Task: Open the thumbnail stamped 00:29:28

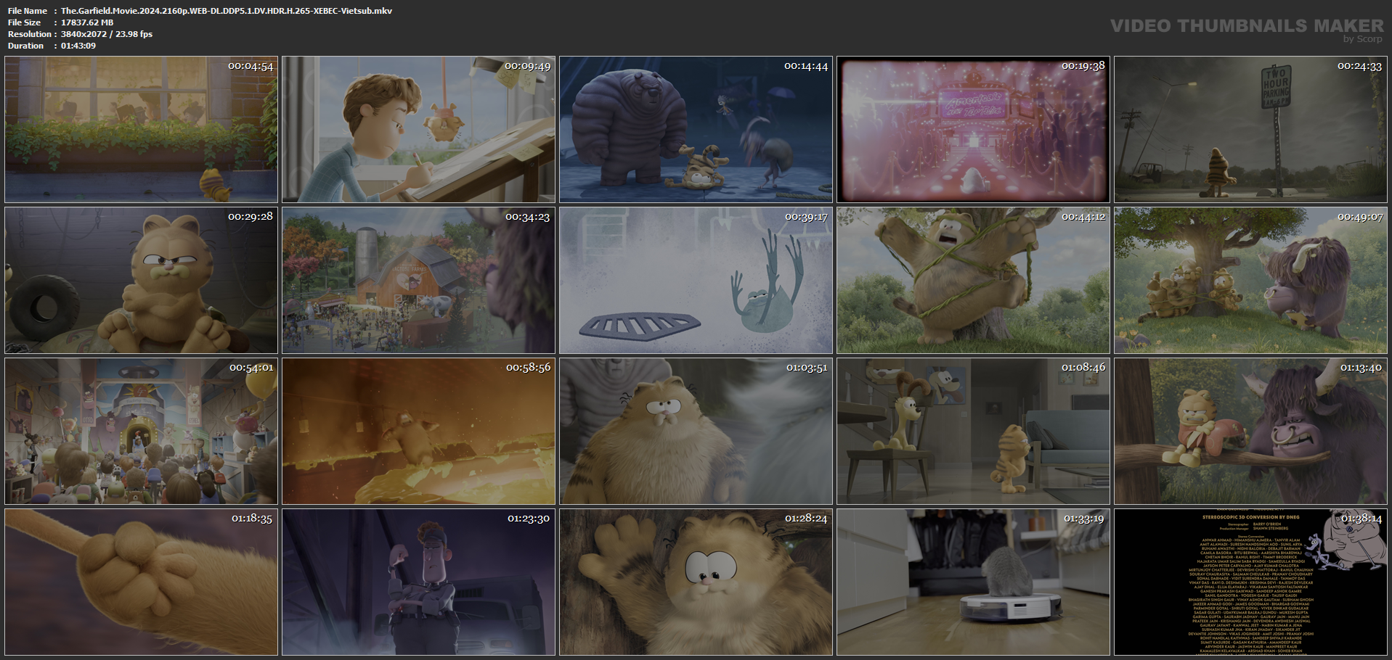Action: 141,280
